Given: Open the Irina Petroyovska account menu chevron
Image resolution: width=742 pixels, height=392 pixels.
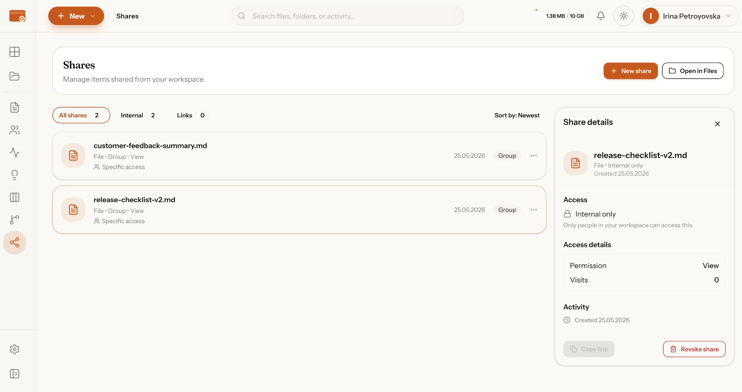Looking at the screenshot, I should (728, 16).
